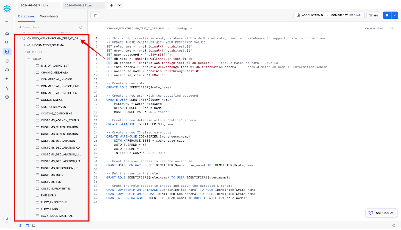Select the FLOW_EXECUTIONS table

pyautogui.click(x=54, y=202)
